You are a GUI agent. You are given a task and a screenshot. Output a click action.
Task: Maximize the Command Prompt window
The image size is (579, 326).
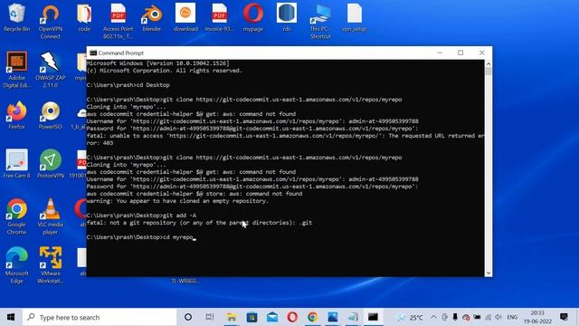(x=460, y=53)
